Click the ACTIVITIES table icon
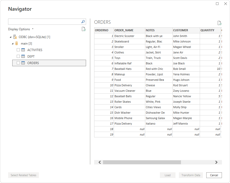This screenshot has height=183, width=230. [x=23, y=50]
